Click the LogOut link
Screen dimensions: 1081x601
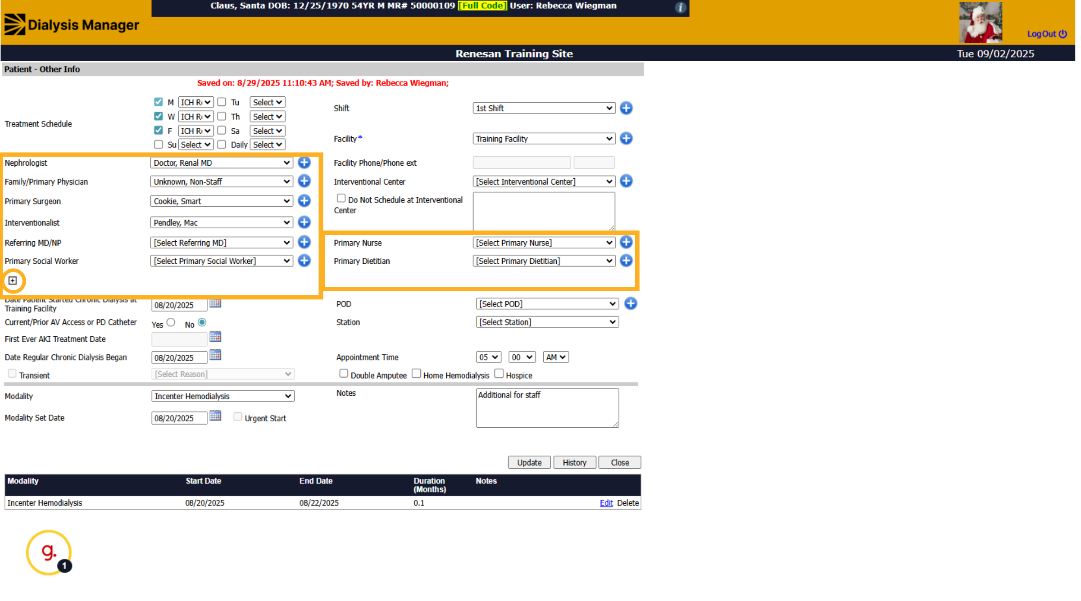[1047, 34]
